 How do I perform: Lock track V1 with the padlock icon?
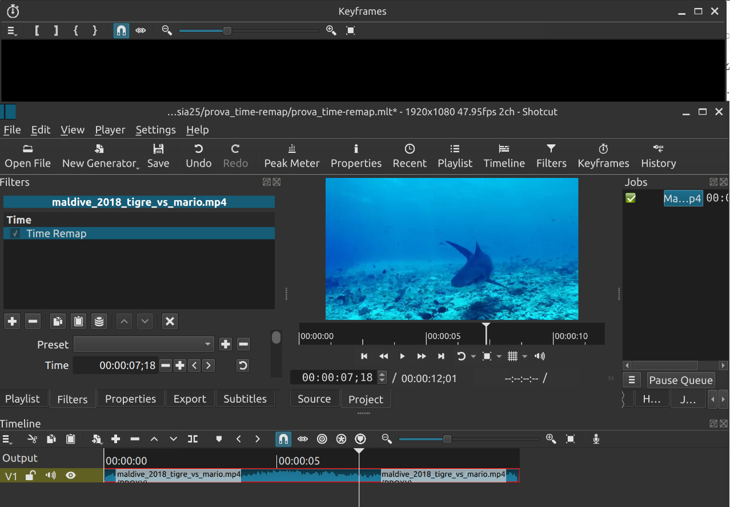click(x=31, y=475)
